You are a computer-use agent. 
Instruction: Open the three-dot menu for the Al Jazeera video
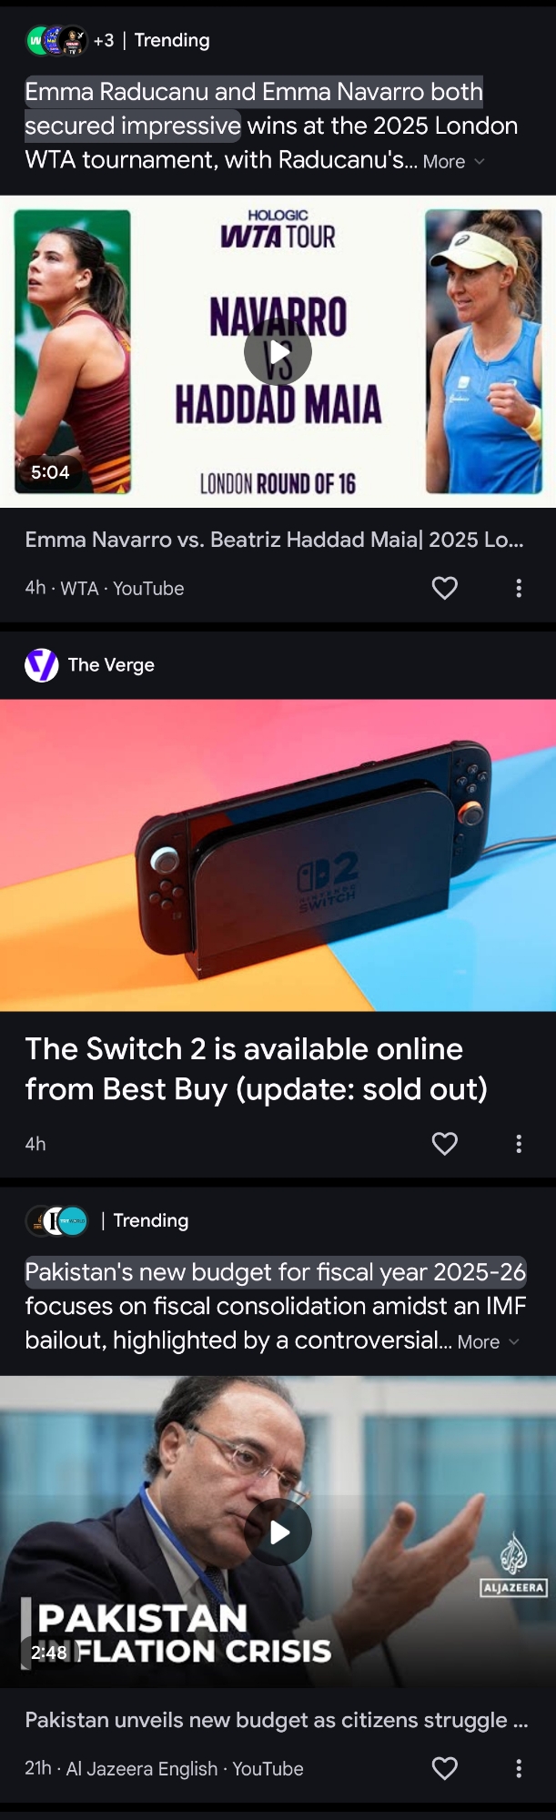click(x=519, y=1768)
